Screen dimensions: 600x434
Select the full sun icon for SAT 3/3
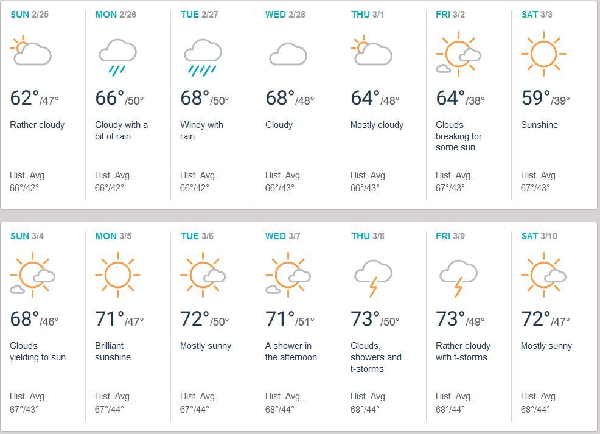click(x=543, y=54)
